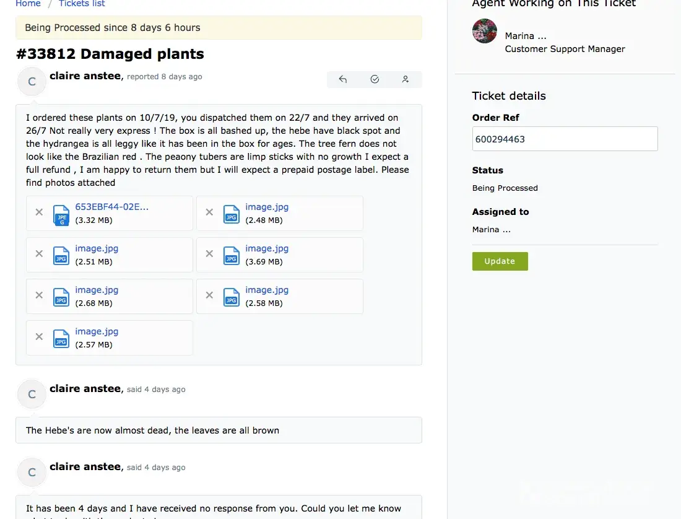
Task: Click the JPG file icon for the 2.51 MB image
Action: [x=61, y=255]
